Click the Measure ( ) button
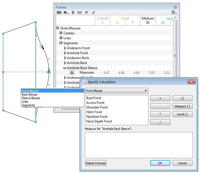The height and width of the screenshot is (173, 200). [x=182, y=106]
